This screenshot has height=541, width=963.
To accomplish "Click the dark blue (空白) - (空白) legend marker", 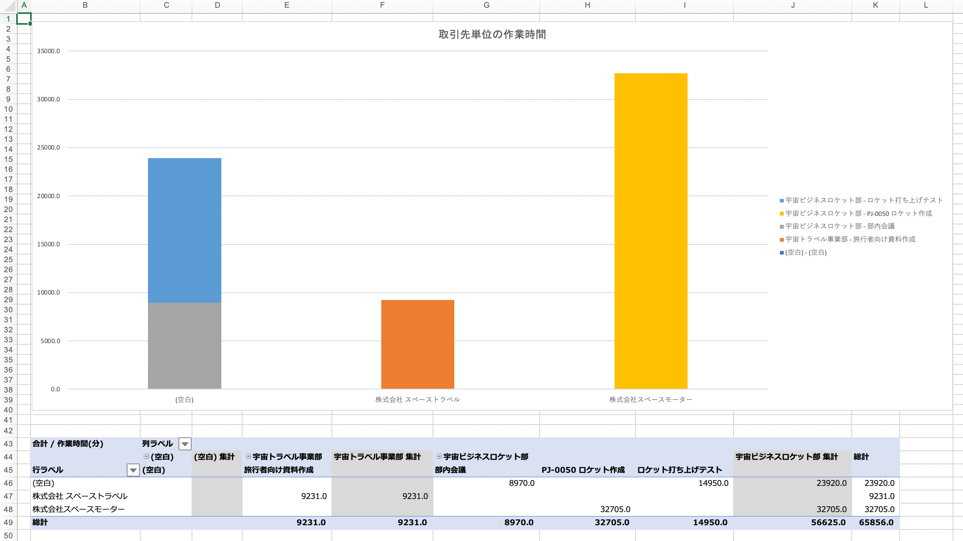I will point(782,253).
